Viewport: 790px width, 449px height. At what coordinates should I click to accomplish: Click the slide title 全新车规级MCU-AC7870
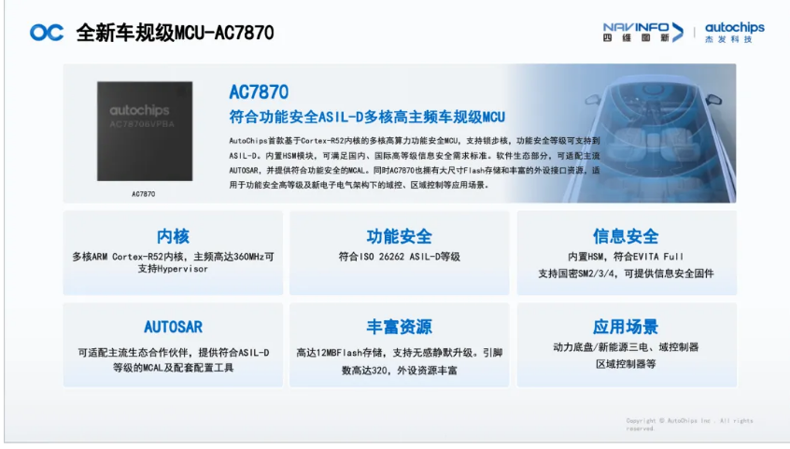pyautogui.click(x=175, y=33)
